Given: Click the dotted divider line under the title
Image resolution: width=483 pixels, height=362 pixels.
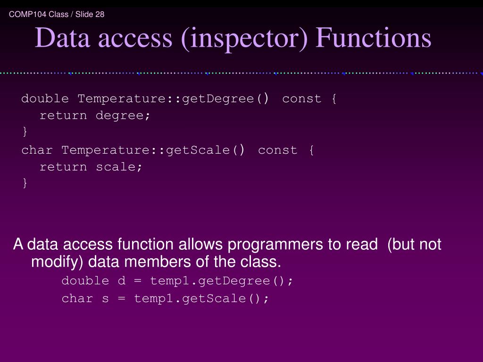Looking at the screenshot, I should tap(241, 73).
